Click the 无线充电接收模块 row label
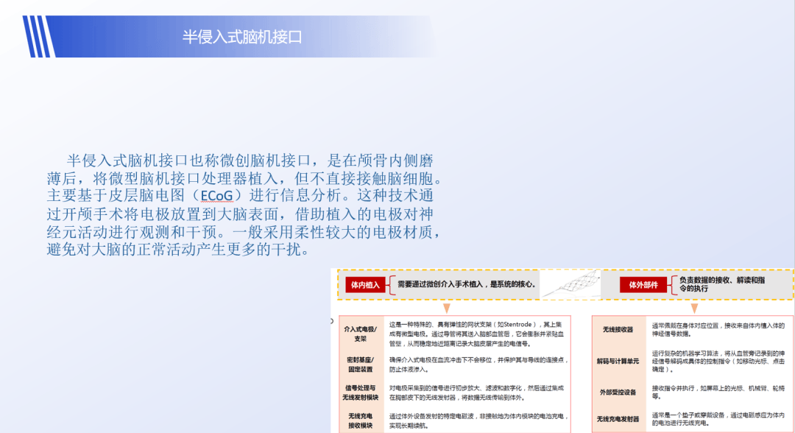The width and height of the screenshot is (795, 433). 361,420
